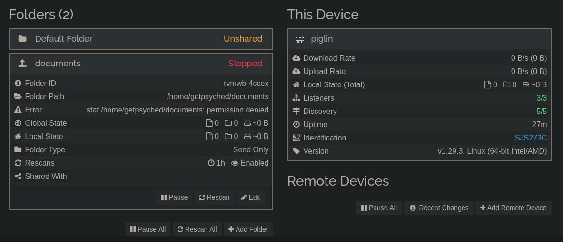The height and width of the screenshot is (242, 563).
Task: Open Recent Changes
Action: (x=439, y=208)
